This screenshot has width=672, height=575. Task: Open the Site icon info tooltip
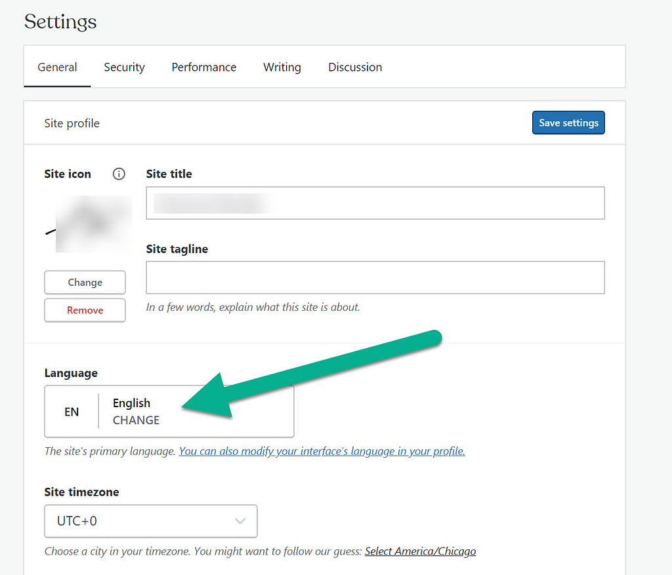point(119,174)
